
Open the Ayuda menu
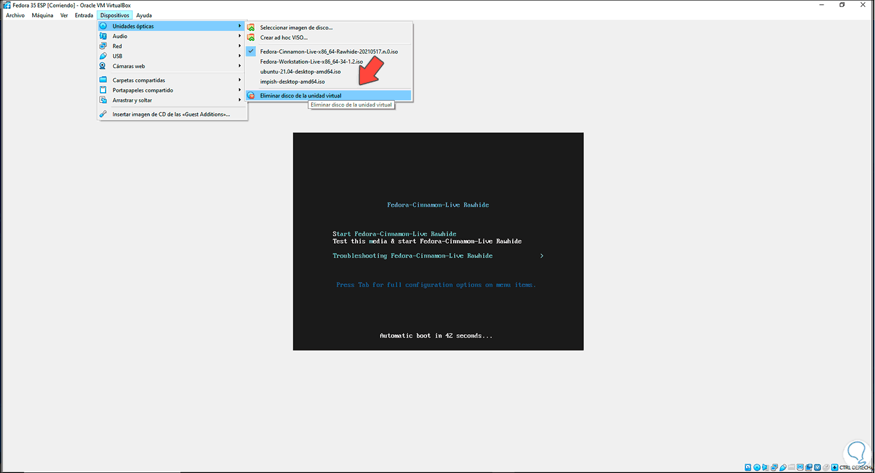click(144, 15)
